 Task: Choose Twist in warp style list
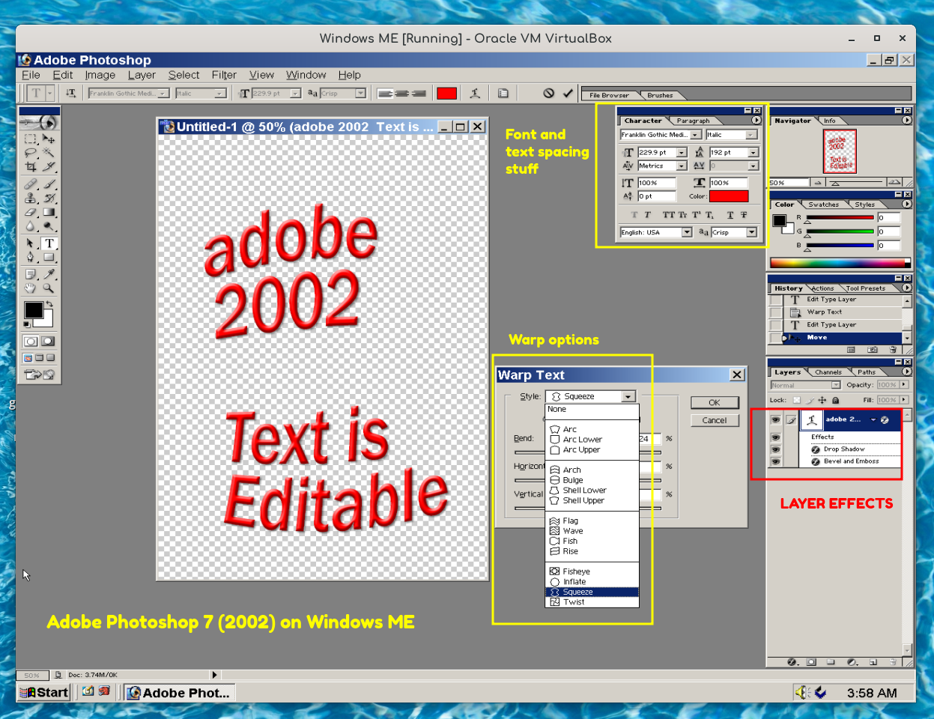[592, 602]
